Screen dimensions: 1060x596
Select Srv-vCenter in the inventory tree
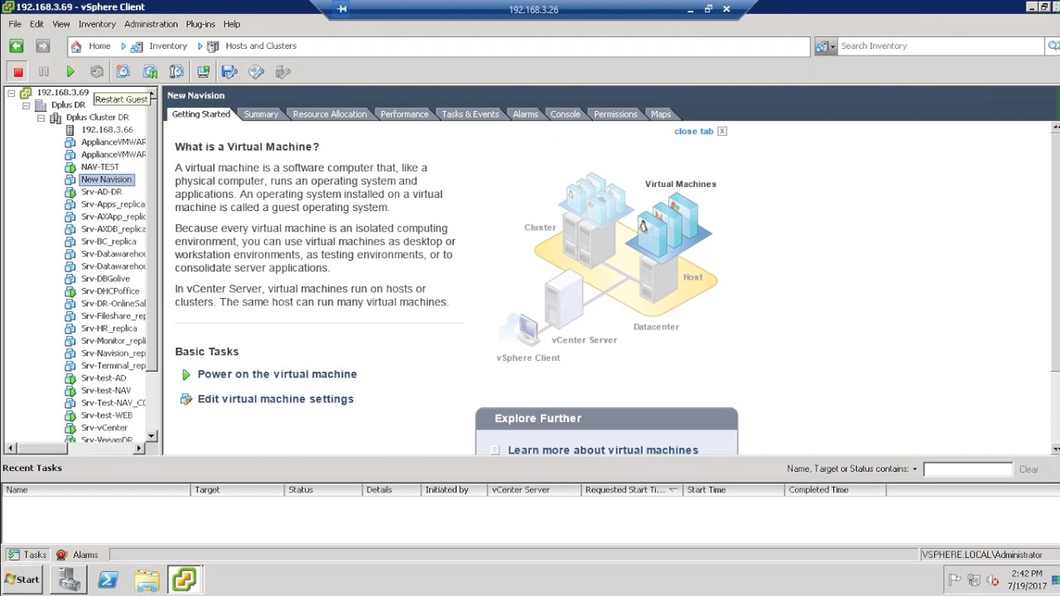(104, 428)
